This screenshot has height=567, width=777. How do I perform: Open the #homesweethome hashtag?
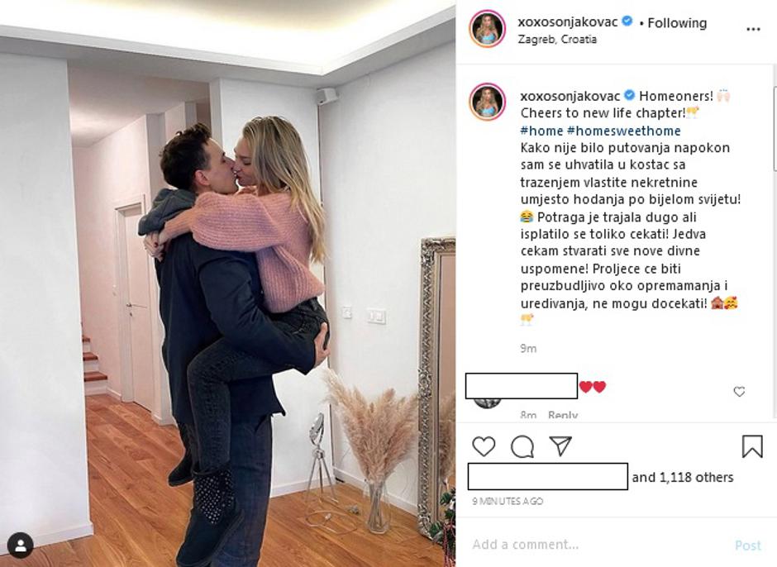(x=624, y=131)
